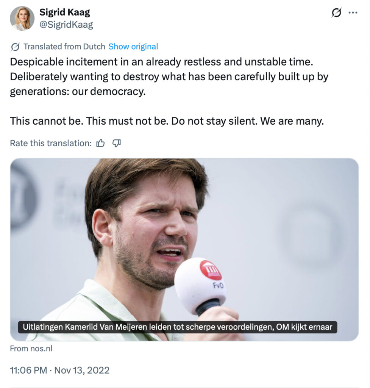Viewport: 370px width, 388px height.
Task: Open the 11:06 PM timestamp link
Action: coord(27,370)
